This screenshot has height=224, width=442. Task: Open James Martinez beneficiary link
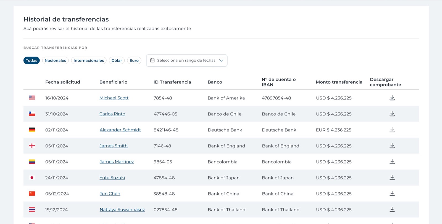pos(117,162)
